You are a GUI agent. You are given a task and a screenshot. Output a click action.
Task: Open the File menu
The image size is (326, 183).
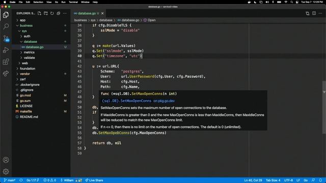(x=20, y=2)
